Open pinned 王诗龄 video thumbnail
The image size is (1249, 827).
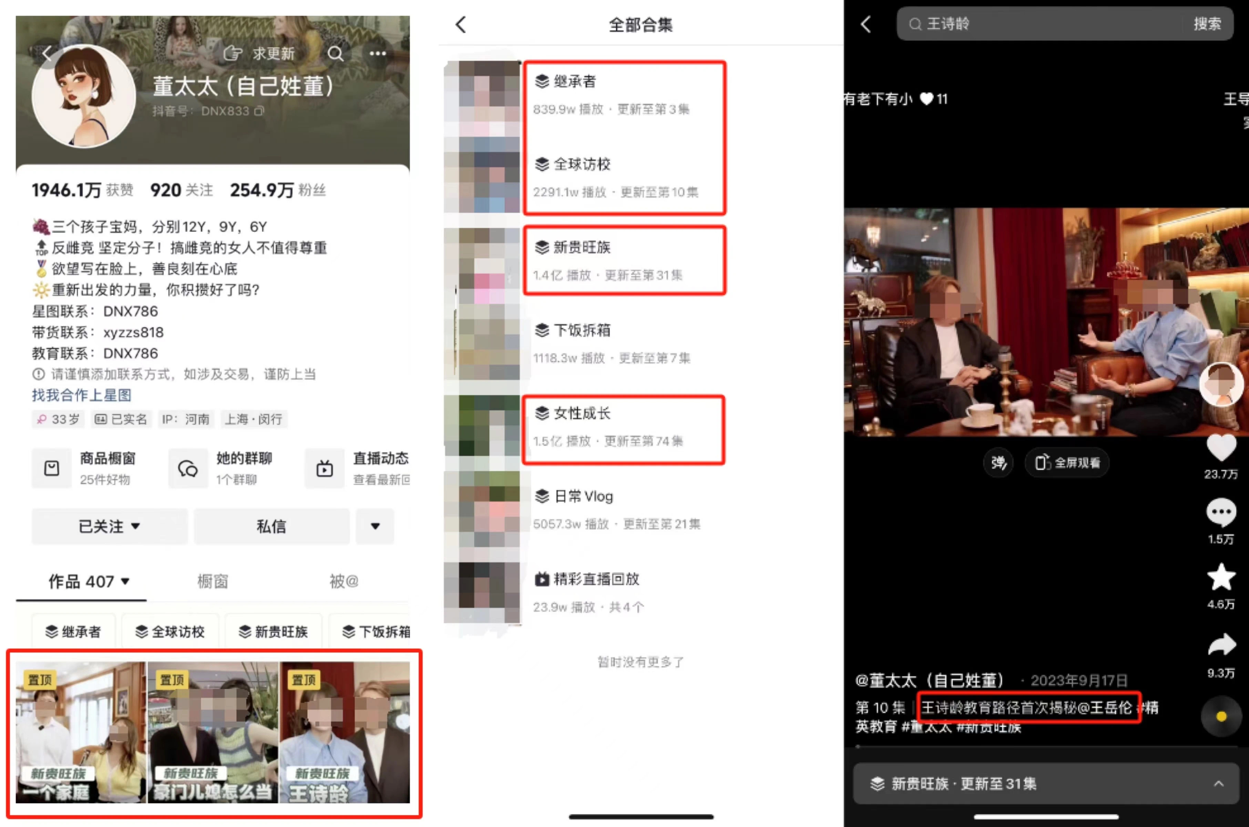345,732
